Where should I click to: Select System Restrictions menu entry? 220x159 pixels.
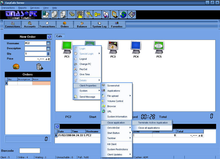117,150
